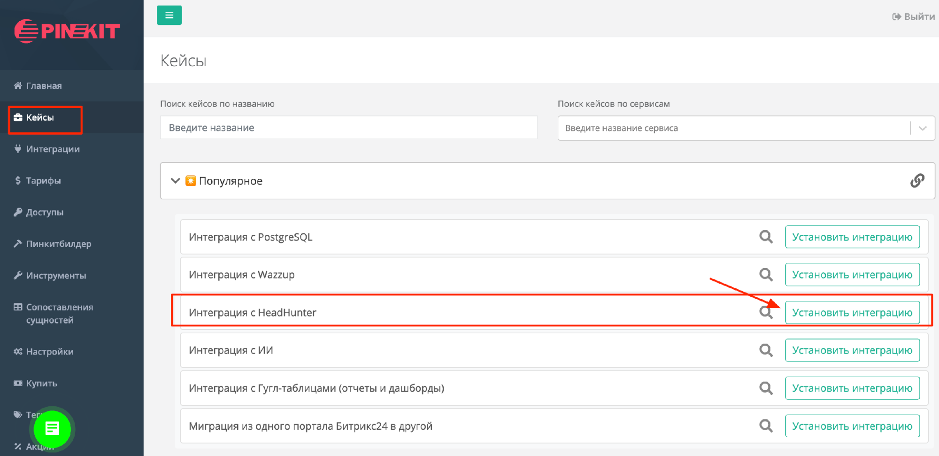Open the green chat widget bubble
This screenshot has height=456, width=939.
[52, 429]
